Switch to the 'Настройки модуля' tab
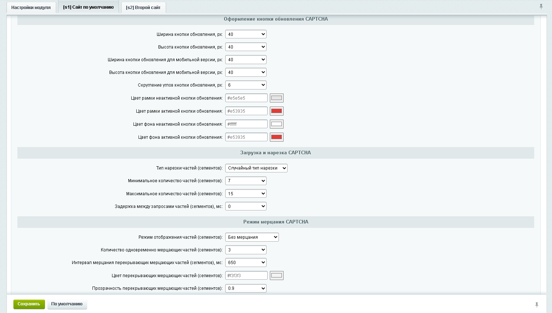 tap(31, 7)
